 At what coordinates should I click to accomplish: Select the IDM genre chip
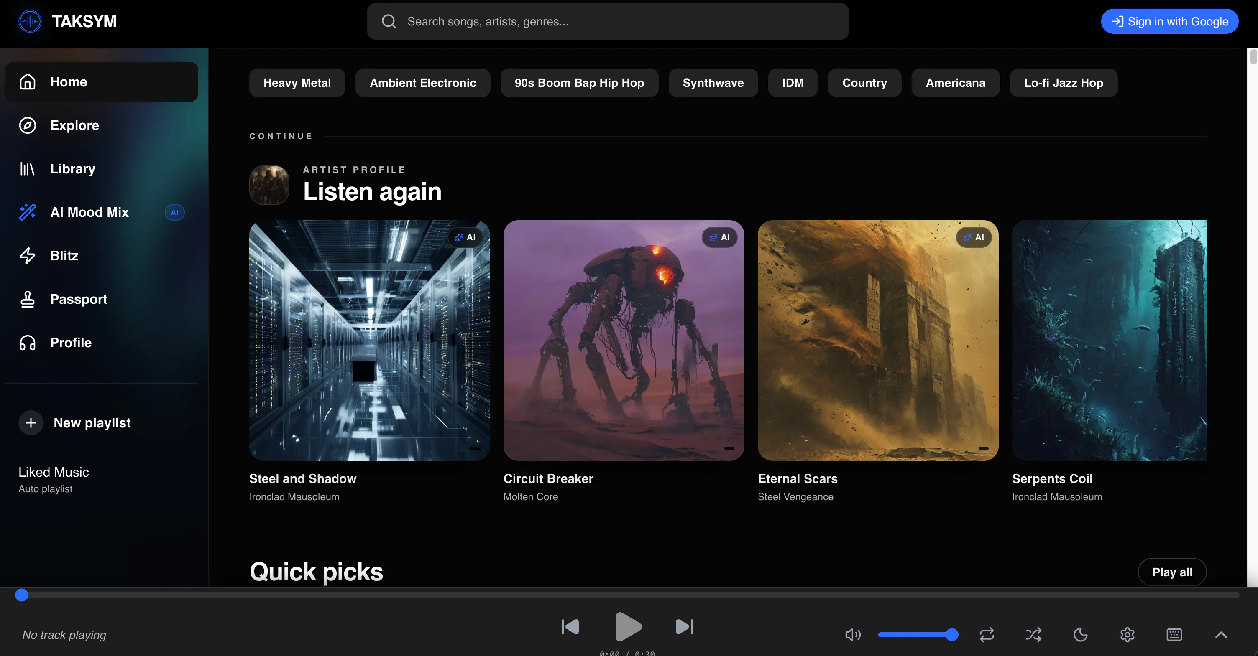(x=793, y=83)
